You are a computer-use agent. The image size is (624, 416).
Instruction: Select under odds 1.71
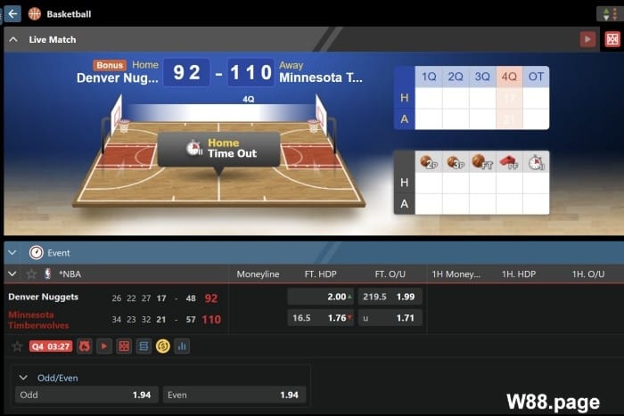click(390, 318)
